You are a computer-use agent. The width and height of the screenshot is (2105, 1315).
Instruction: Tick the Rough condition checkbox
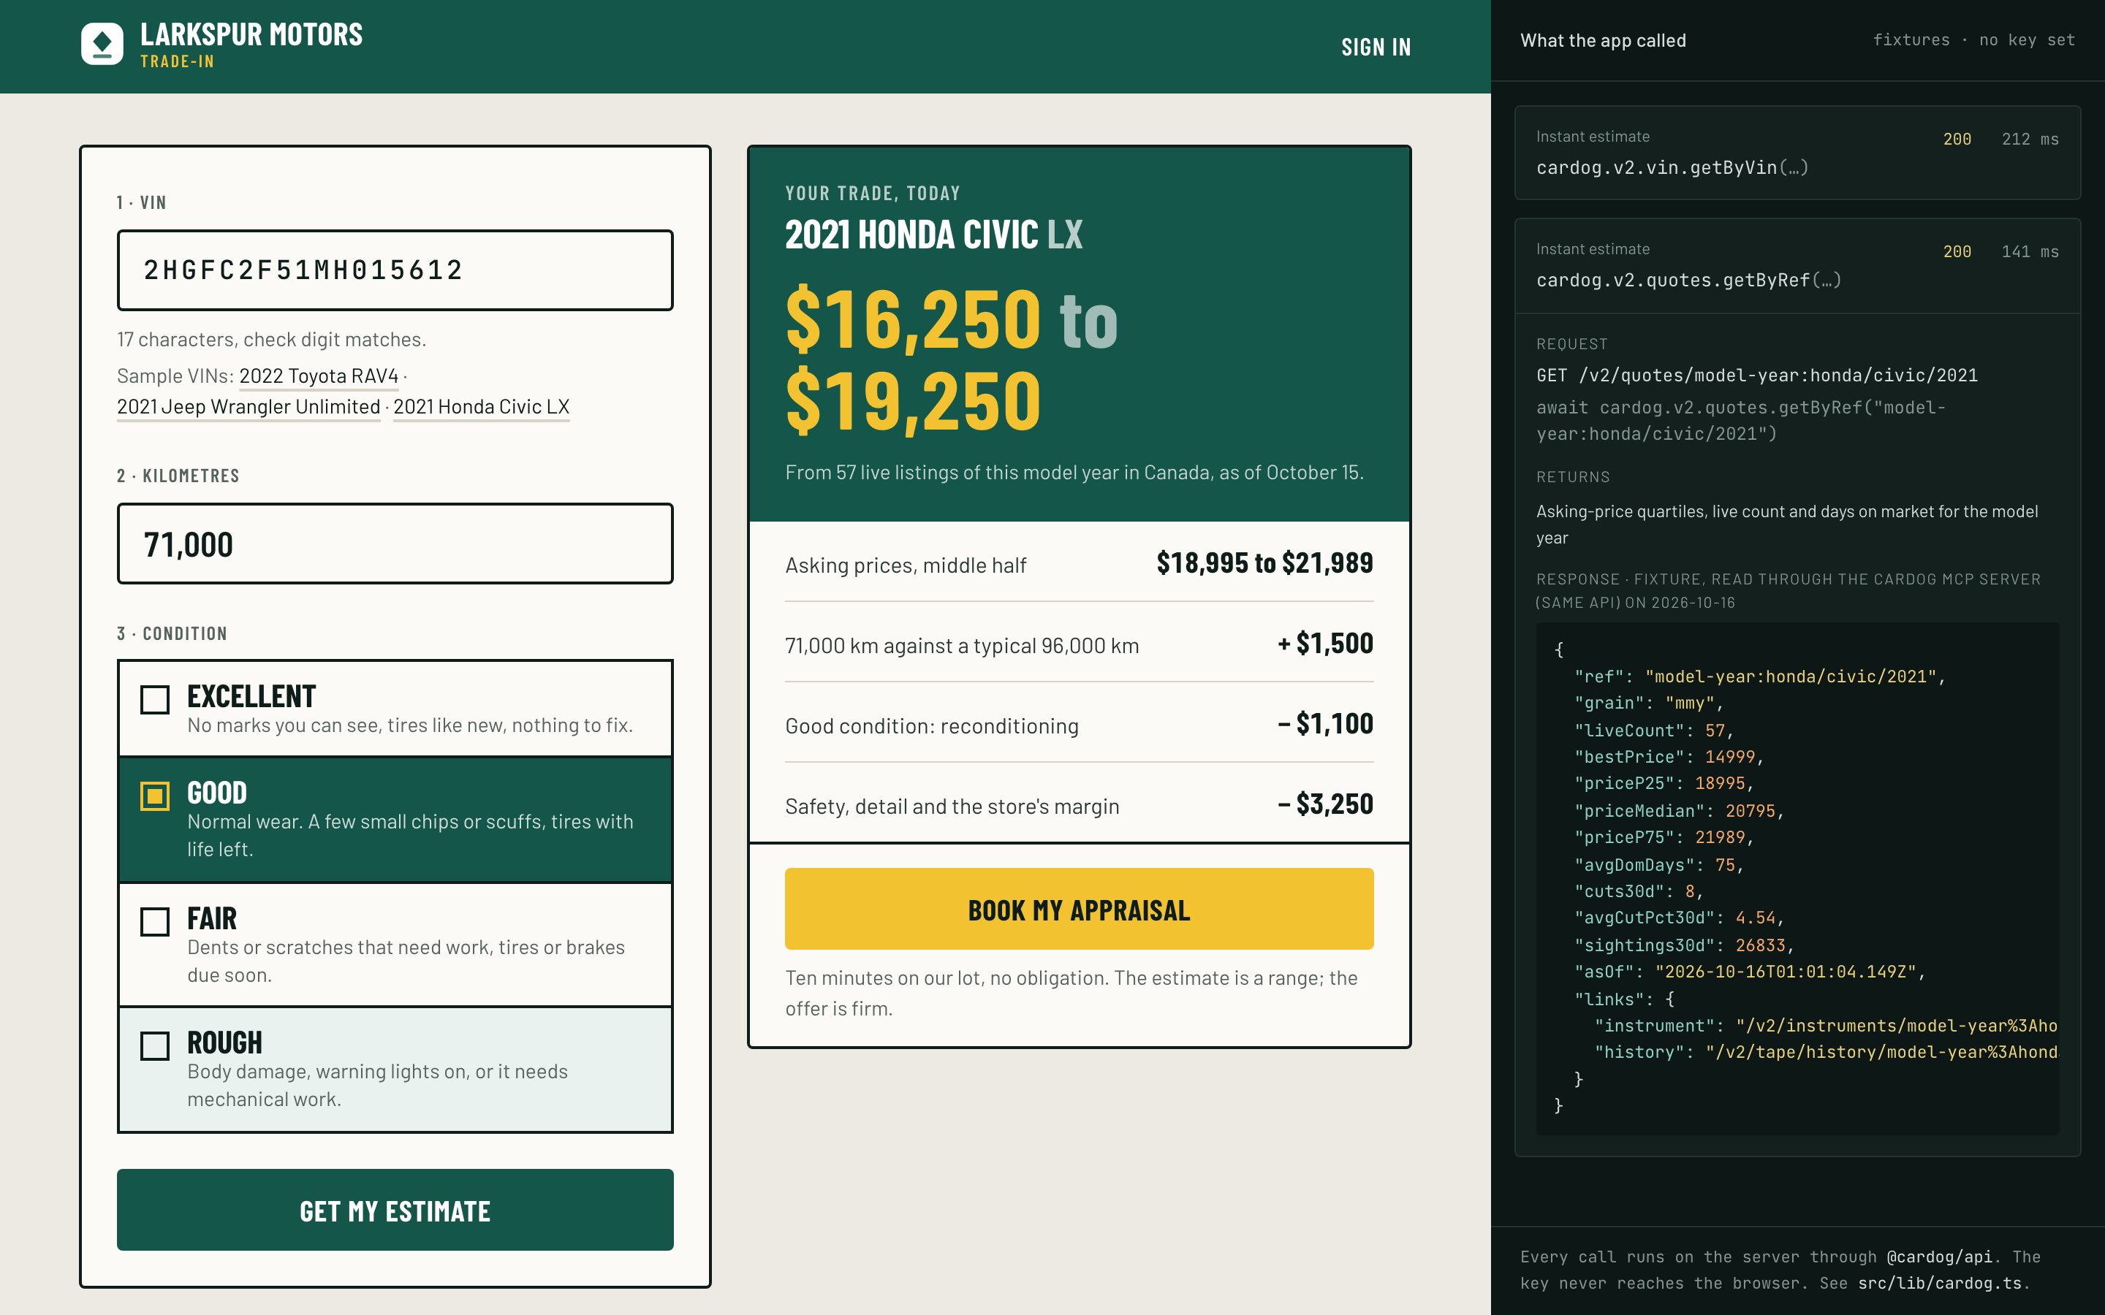(x=155, y=1045)
